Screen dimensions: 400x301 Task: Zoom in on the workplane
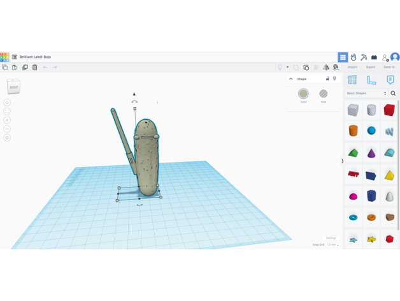click(x=7, y=120)
